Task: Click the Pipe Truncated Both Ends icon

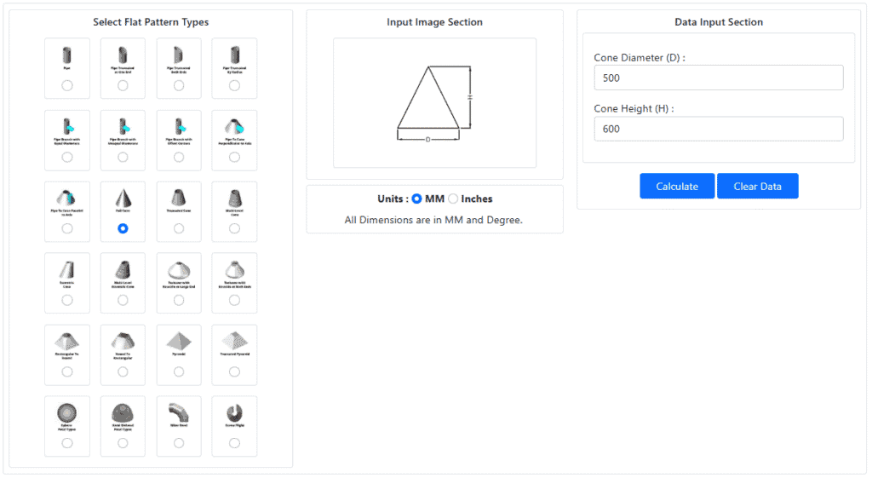Action: pos(179,55)
